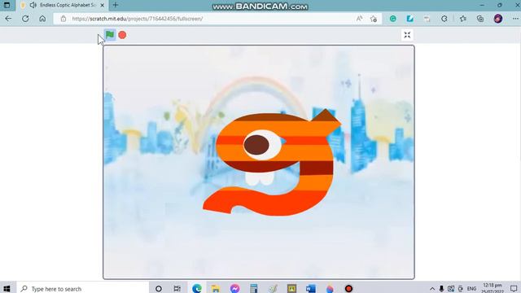Open Calculator from taskbar

(x=254, y=288)
